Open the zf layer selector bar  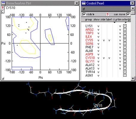[106, 9]
